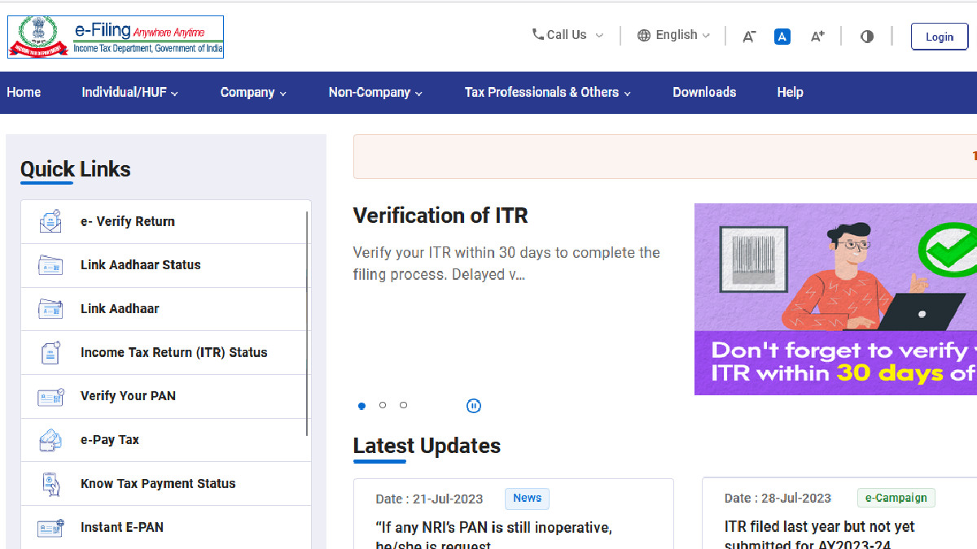Select the Downloads menu item
977x549 pixels.
704,92
